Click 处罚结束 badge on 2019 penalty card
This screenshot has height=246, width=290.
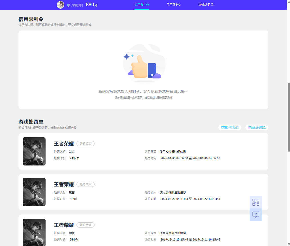pyautogui.click(x=85, y=225)
